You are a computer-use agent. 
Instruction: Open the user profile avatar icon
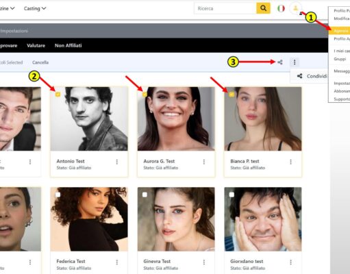(x=295, y=8)
